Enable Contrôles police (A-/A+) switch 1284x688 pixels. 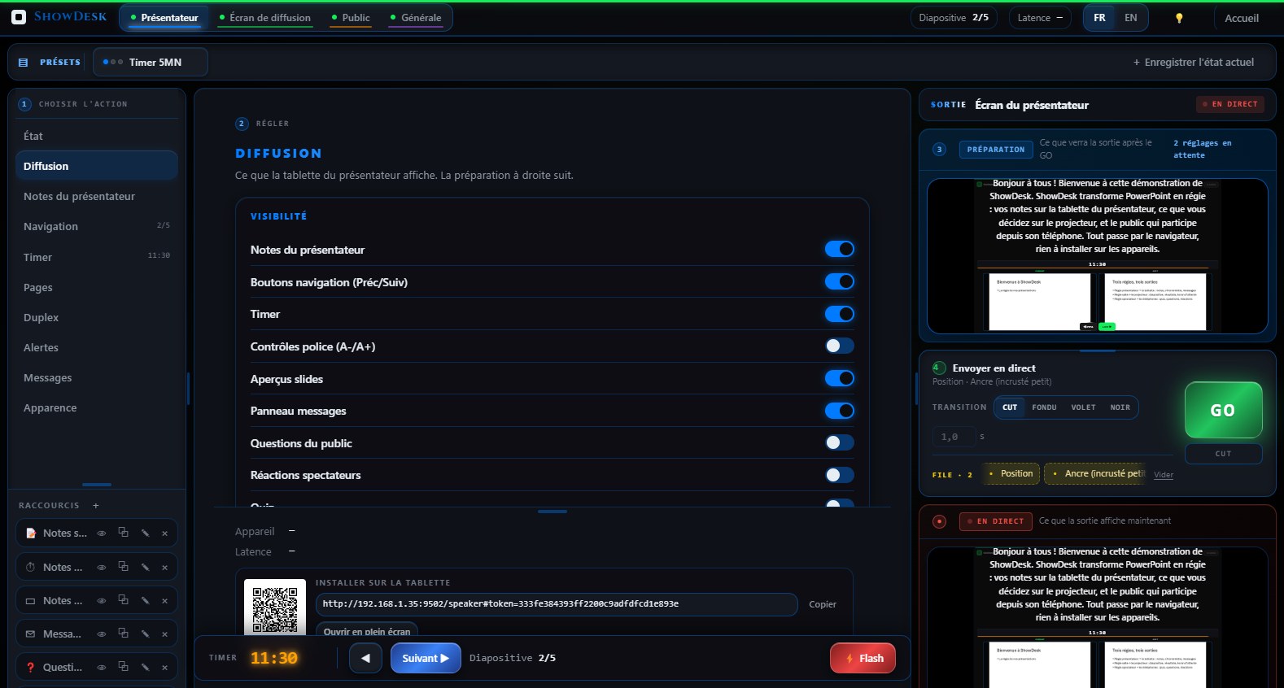[x=840, y=346]
